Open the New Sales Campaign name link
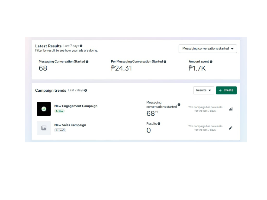Viewport: 267px width, 200px height. pos(70,125)
